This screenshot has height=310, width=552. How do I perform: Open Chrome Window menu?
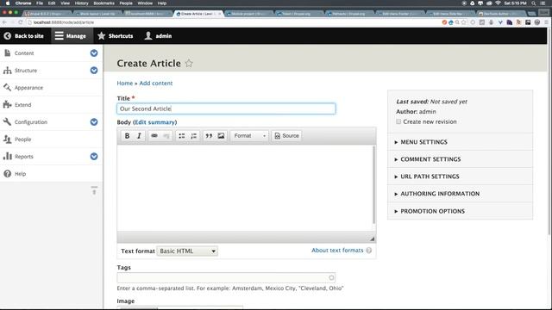click(x=145, y=3)
